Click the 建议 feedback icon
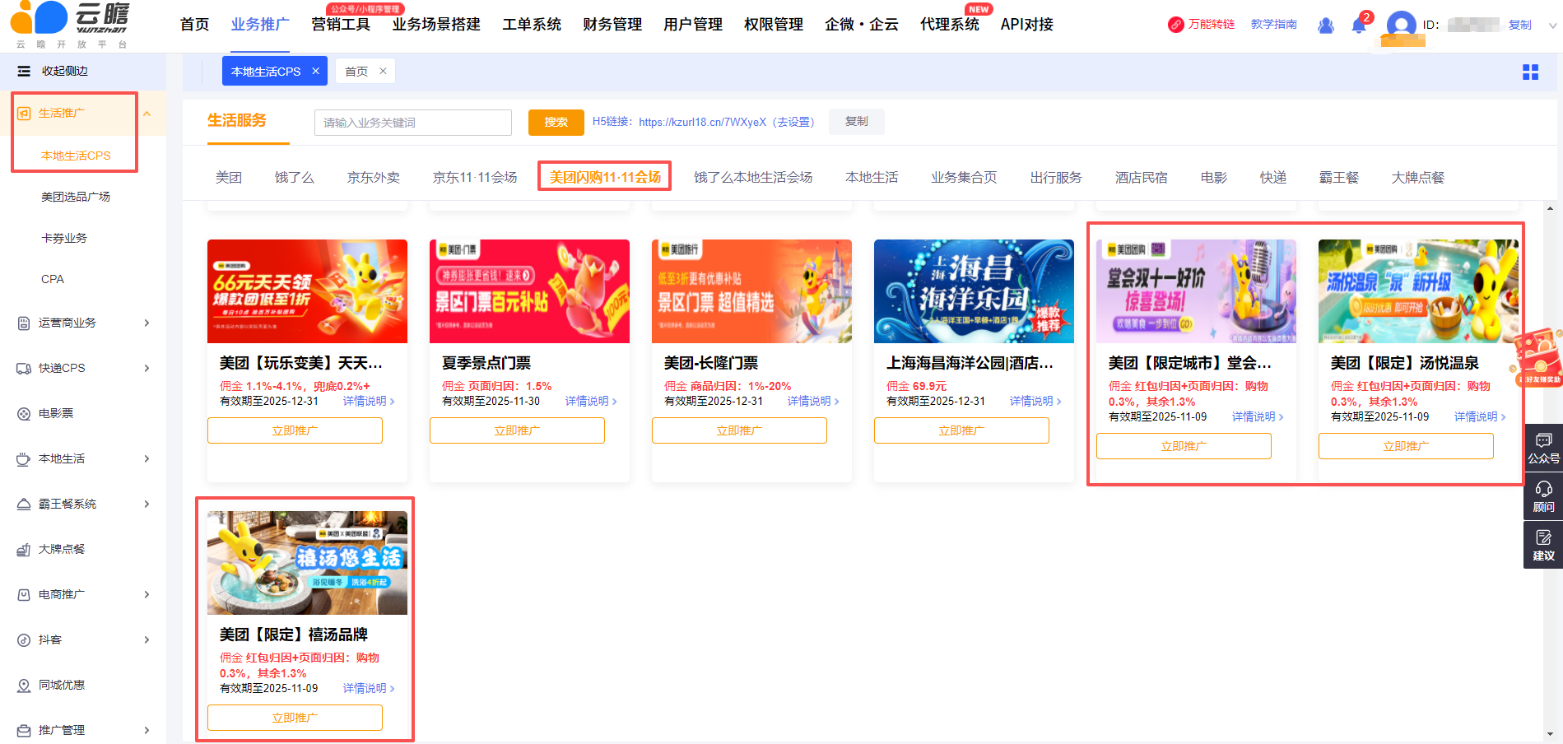Viewport: 1563px width, 744px height. [1543, 545]
